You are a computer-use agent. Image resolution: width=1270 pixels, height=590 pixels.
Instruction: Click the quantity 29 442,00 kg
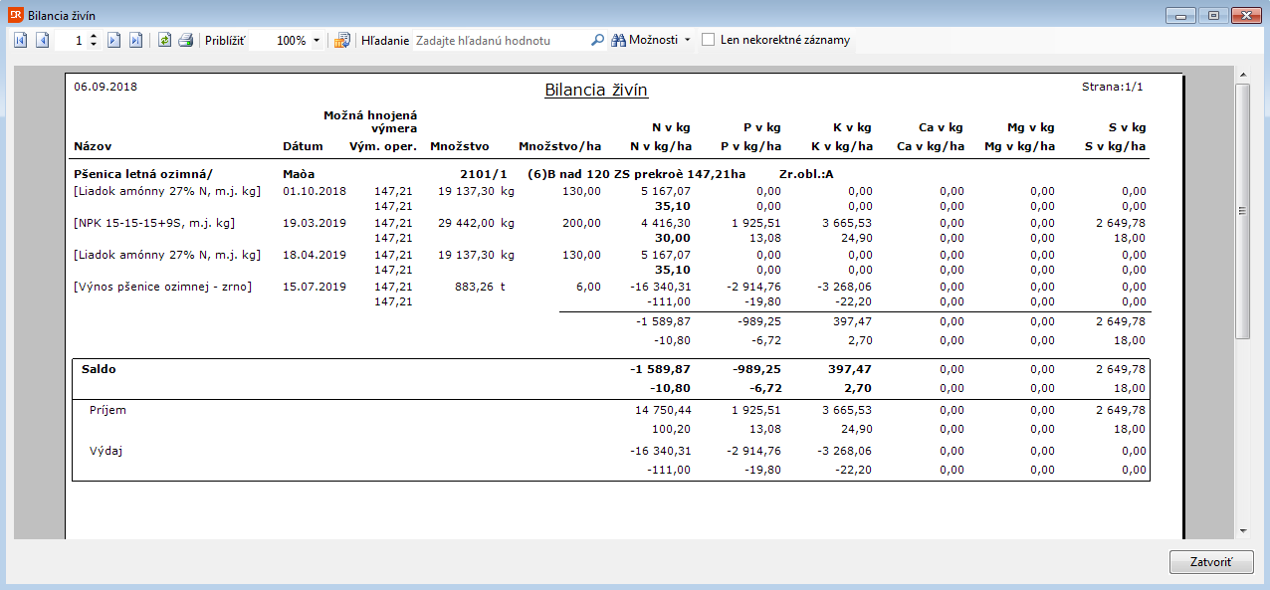point(476,223)
